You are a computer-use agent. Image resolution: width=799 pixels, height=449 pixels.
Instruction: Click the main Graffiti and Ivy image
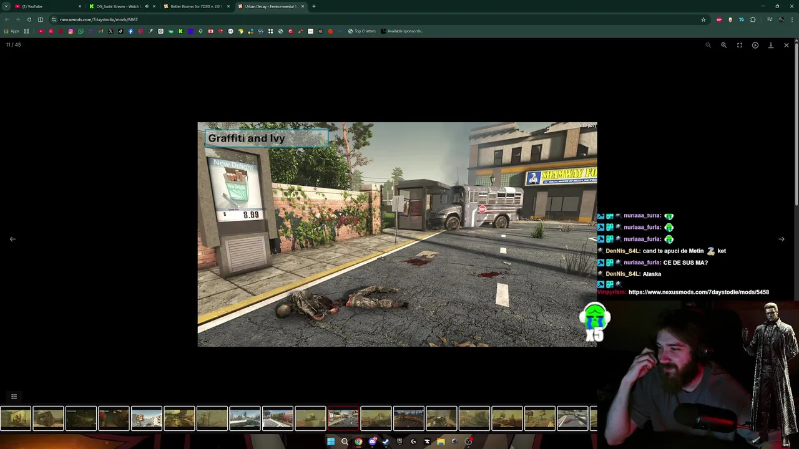(x=397, y=234)
